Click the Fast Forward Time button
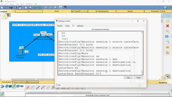 (x=33, y=82)
